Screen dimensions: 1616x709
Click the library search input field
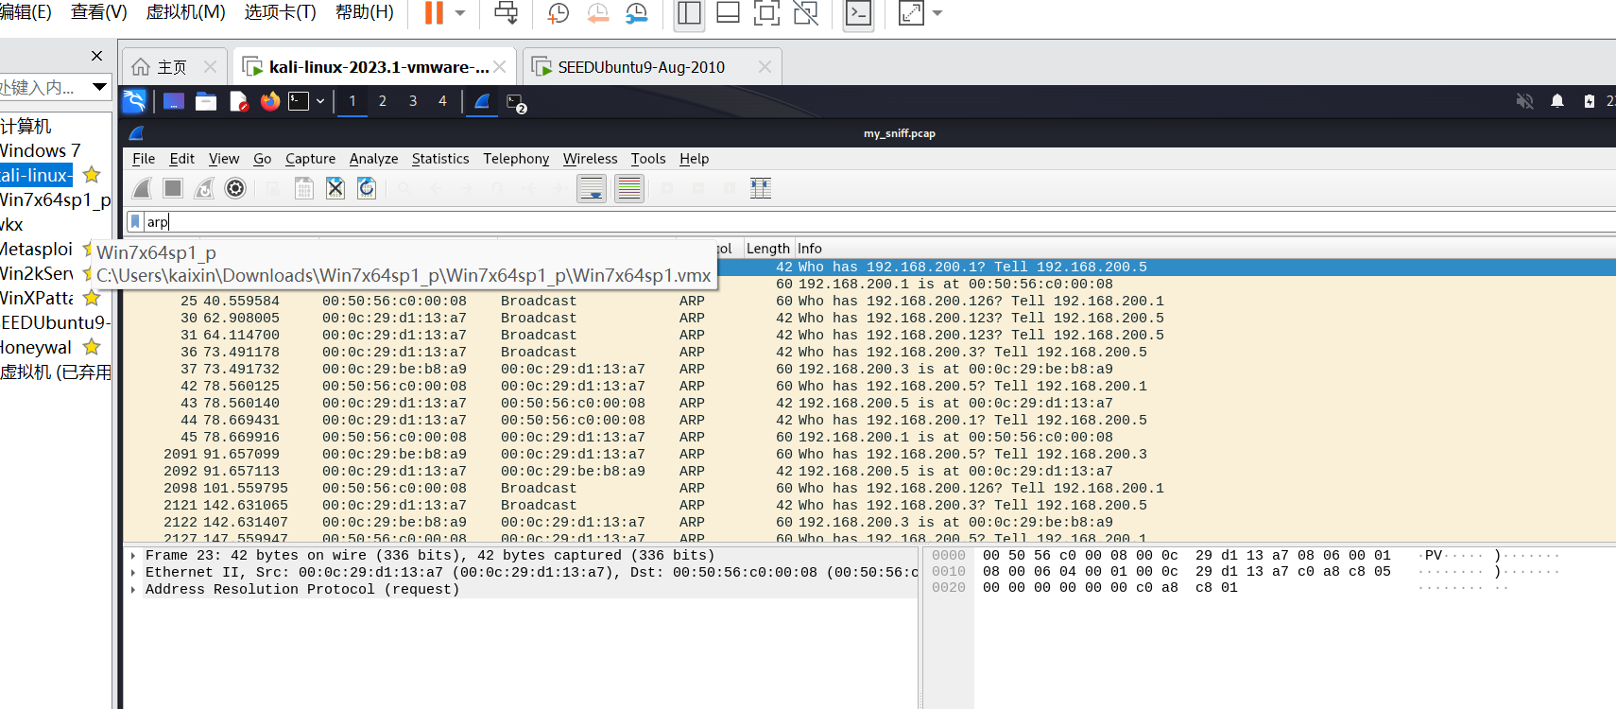point(43,87)
